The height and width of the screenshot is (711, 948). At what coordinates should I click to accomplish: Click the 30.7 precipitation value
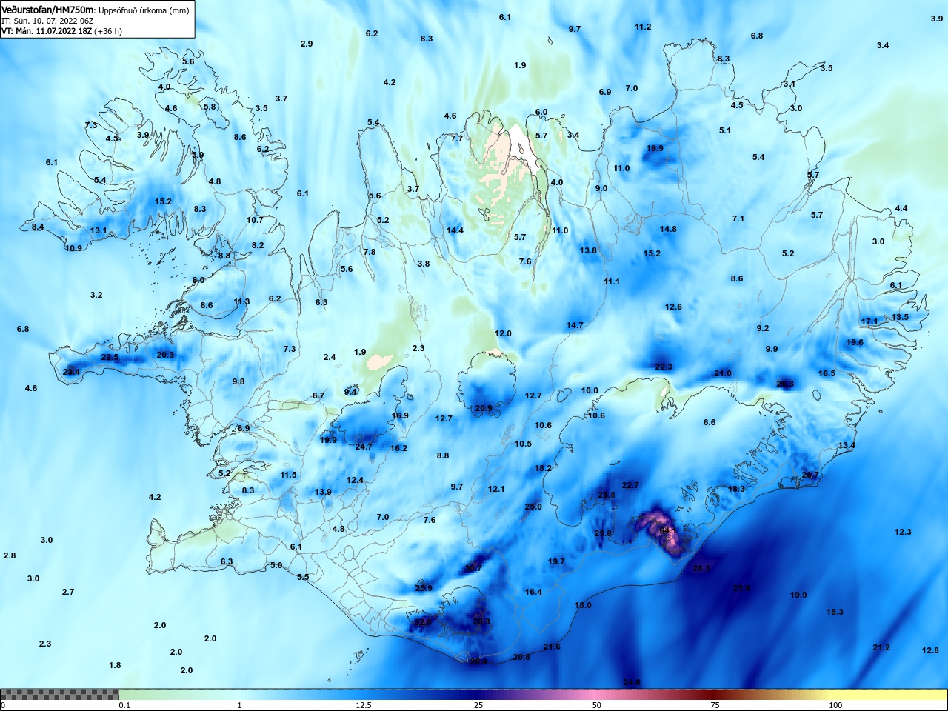coord(473,568)
